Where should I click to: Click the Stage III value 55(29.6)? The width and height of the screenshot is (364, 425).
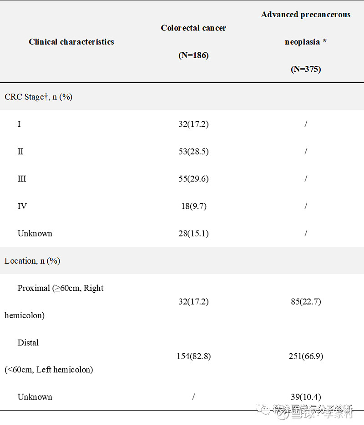click(193, 179)
